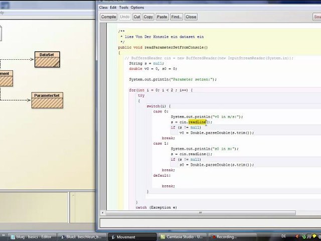This screenshot has width=321, height=241.
Task: Open the Class menu
Action: pyautogui.click(x=103, y=8)
